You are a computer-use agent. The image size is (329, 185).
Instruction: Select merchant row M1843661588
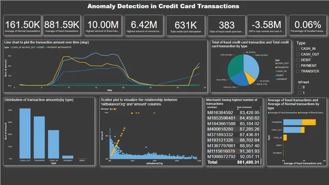(233, 124)
